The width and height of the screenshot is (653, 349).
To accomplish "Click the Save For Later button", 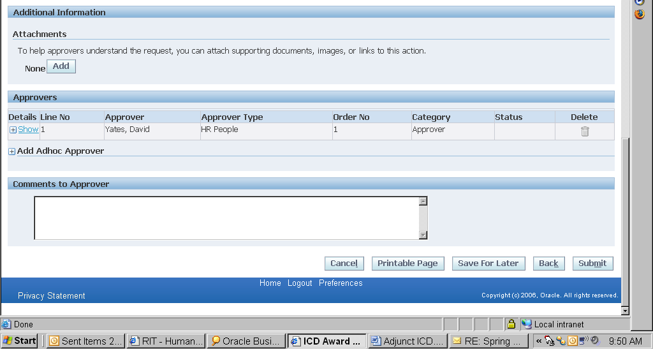I will click(x=488, y=264).
